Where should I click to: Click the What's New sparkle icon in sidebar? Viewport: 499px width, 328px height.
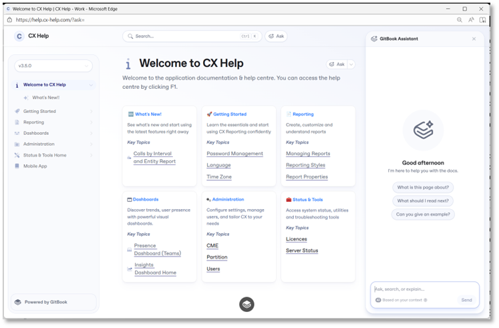coord(26,98)
